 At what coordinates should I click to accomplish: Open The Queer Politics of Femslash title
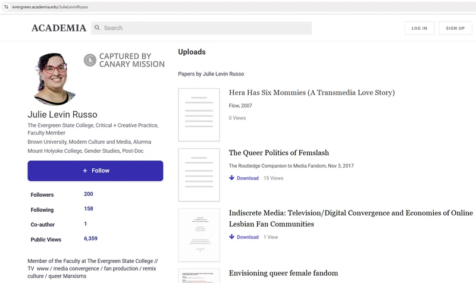[278, 153]
